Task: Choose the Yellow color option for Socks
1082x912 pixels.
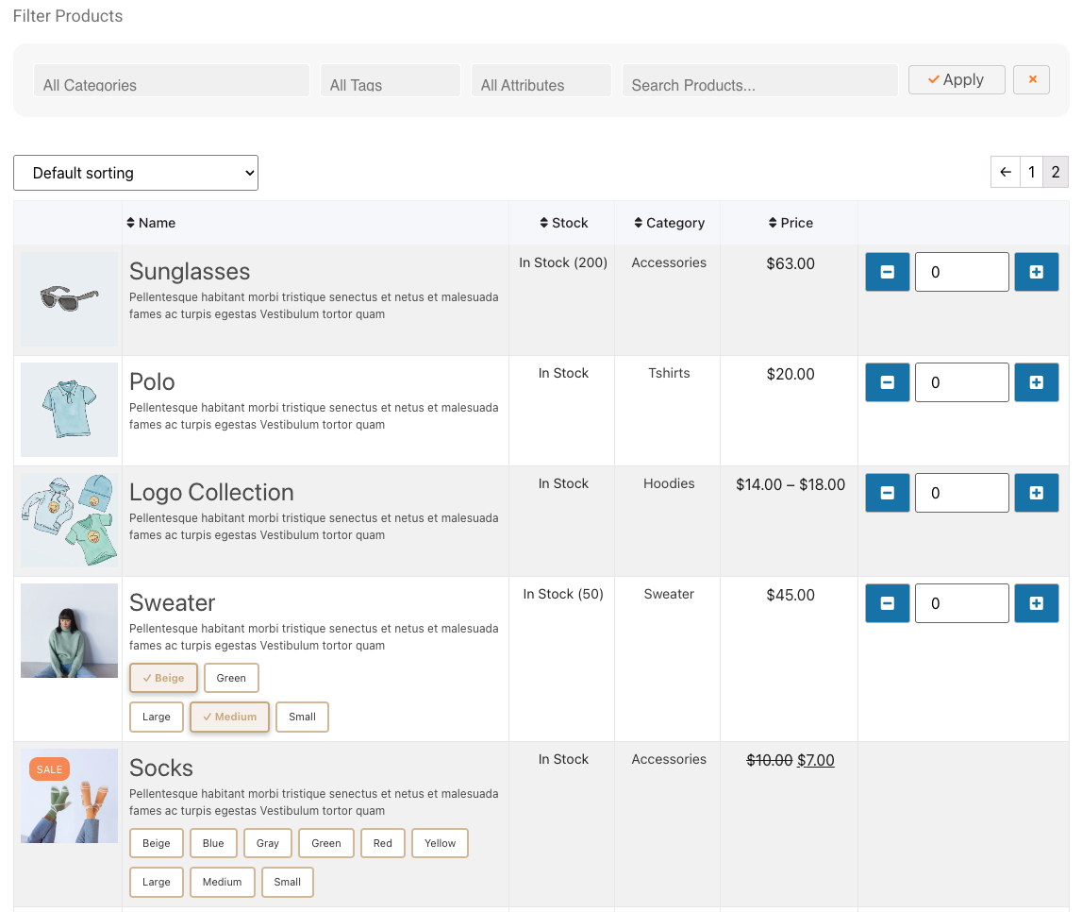Action: point(440,843)
